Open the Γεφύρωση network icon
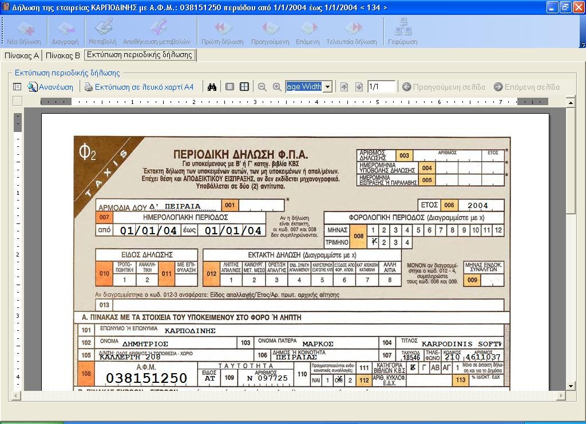This screenshot has height=424, width=586. point(402,33)
